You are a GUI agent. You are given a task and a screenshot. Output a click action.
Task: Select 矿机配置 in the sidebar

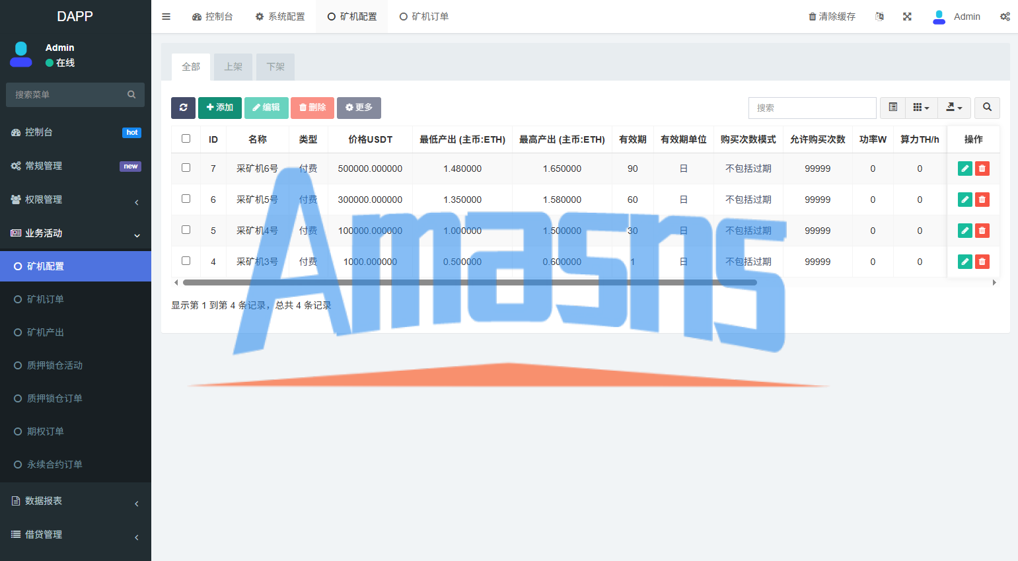75,266
